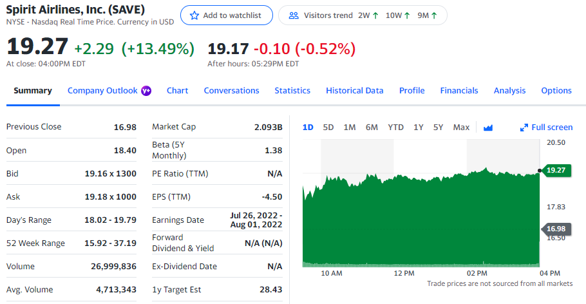This screenshot has height=304, width=586.
Task: Click the PE Ratio (TTM) label
Action: 180,173
